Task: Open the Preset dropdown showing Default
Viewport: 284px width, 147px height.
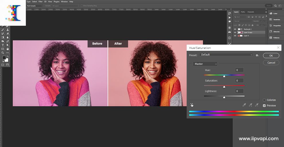Action: point(226,55)
